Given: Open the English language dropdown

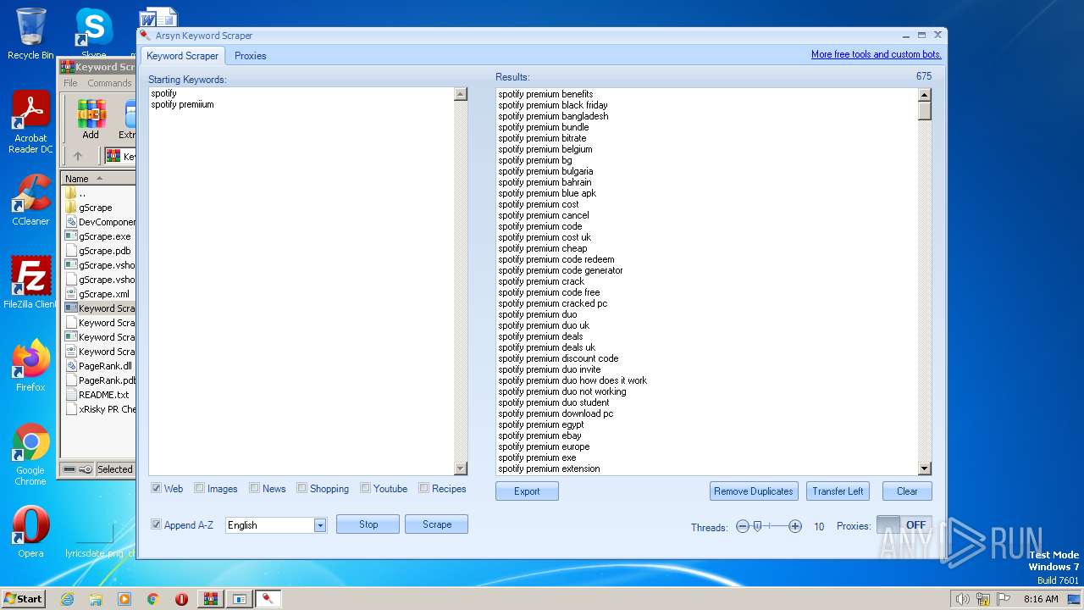Looking at the screenshot, I should (320, 525).
